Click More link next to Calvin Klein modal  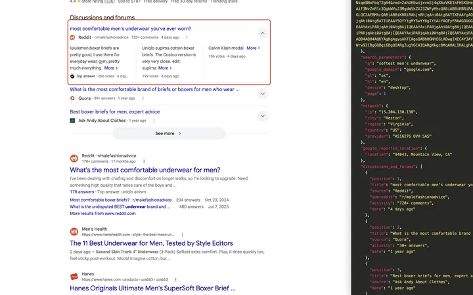253,48
